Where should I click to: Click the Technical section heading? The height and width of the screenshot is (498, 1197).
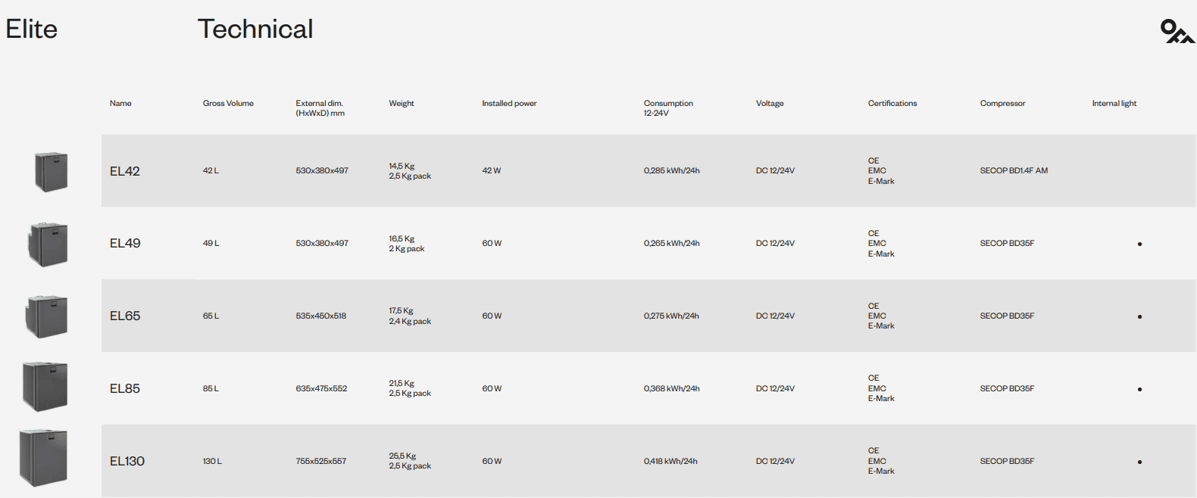pos(255,29)
